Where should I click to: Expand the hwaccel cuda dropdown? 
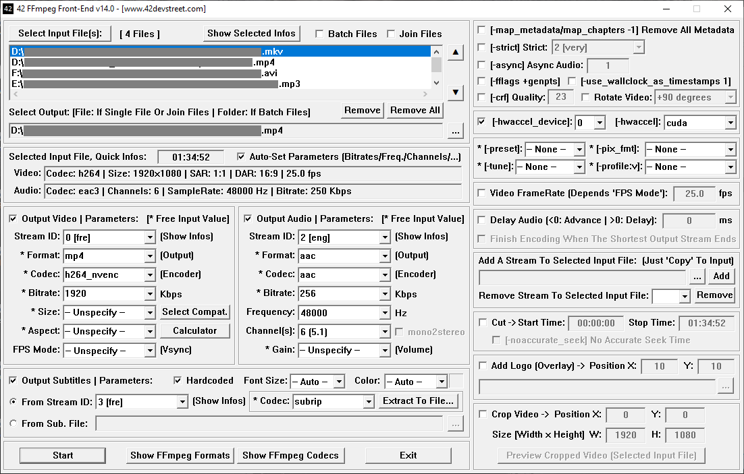point(730,123)
